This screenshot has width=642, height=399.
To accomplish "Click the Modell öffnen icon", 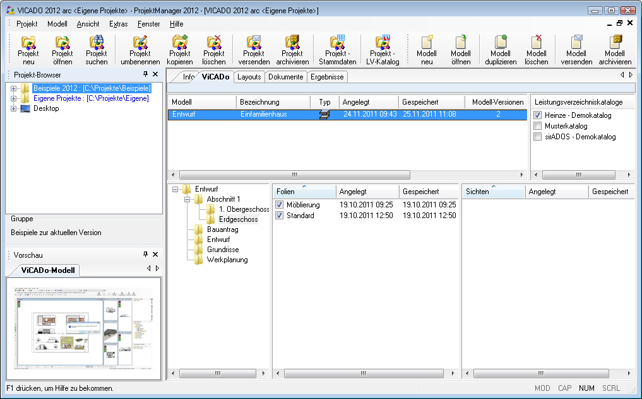I will click(461, 50).
